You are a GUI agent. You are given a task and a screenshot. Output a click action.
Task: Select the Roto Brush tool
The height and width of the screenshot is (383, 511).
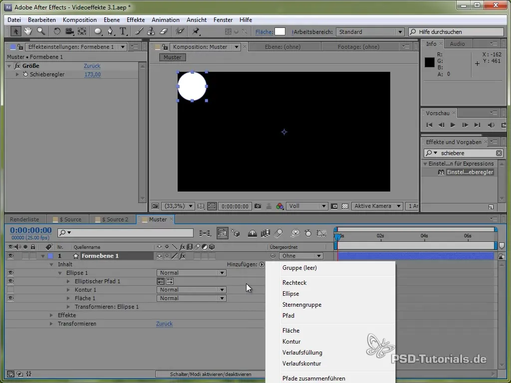[180, 31]
